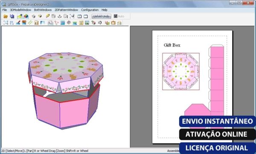Minimize the Pepakura Designer window
Image resolution: width=256 pixels, height=154 pixels.
coord(233,3)
